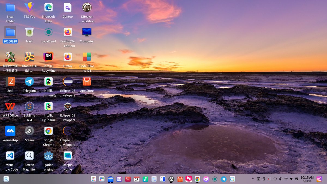Open the Bluetooth tray icon
This screenshot has height=184, width=327.
(264, 179)
